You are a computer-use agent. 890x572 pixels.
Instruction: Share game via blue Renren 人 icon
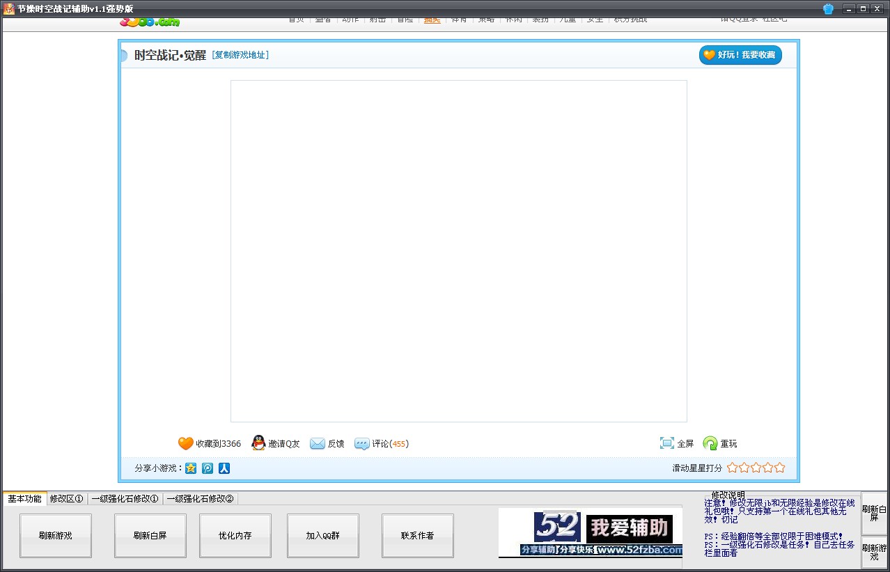pyautogui.click(x=224, y=468)
